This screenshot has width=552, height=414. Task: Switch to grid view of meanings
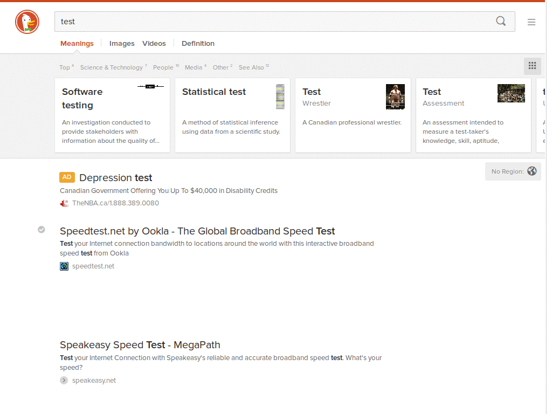pos(532,66)
